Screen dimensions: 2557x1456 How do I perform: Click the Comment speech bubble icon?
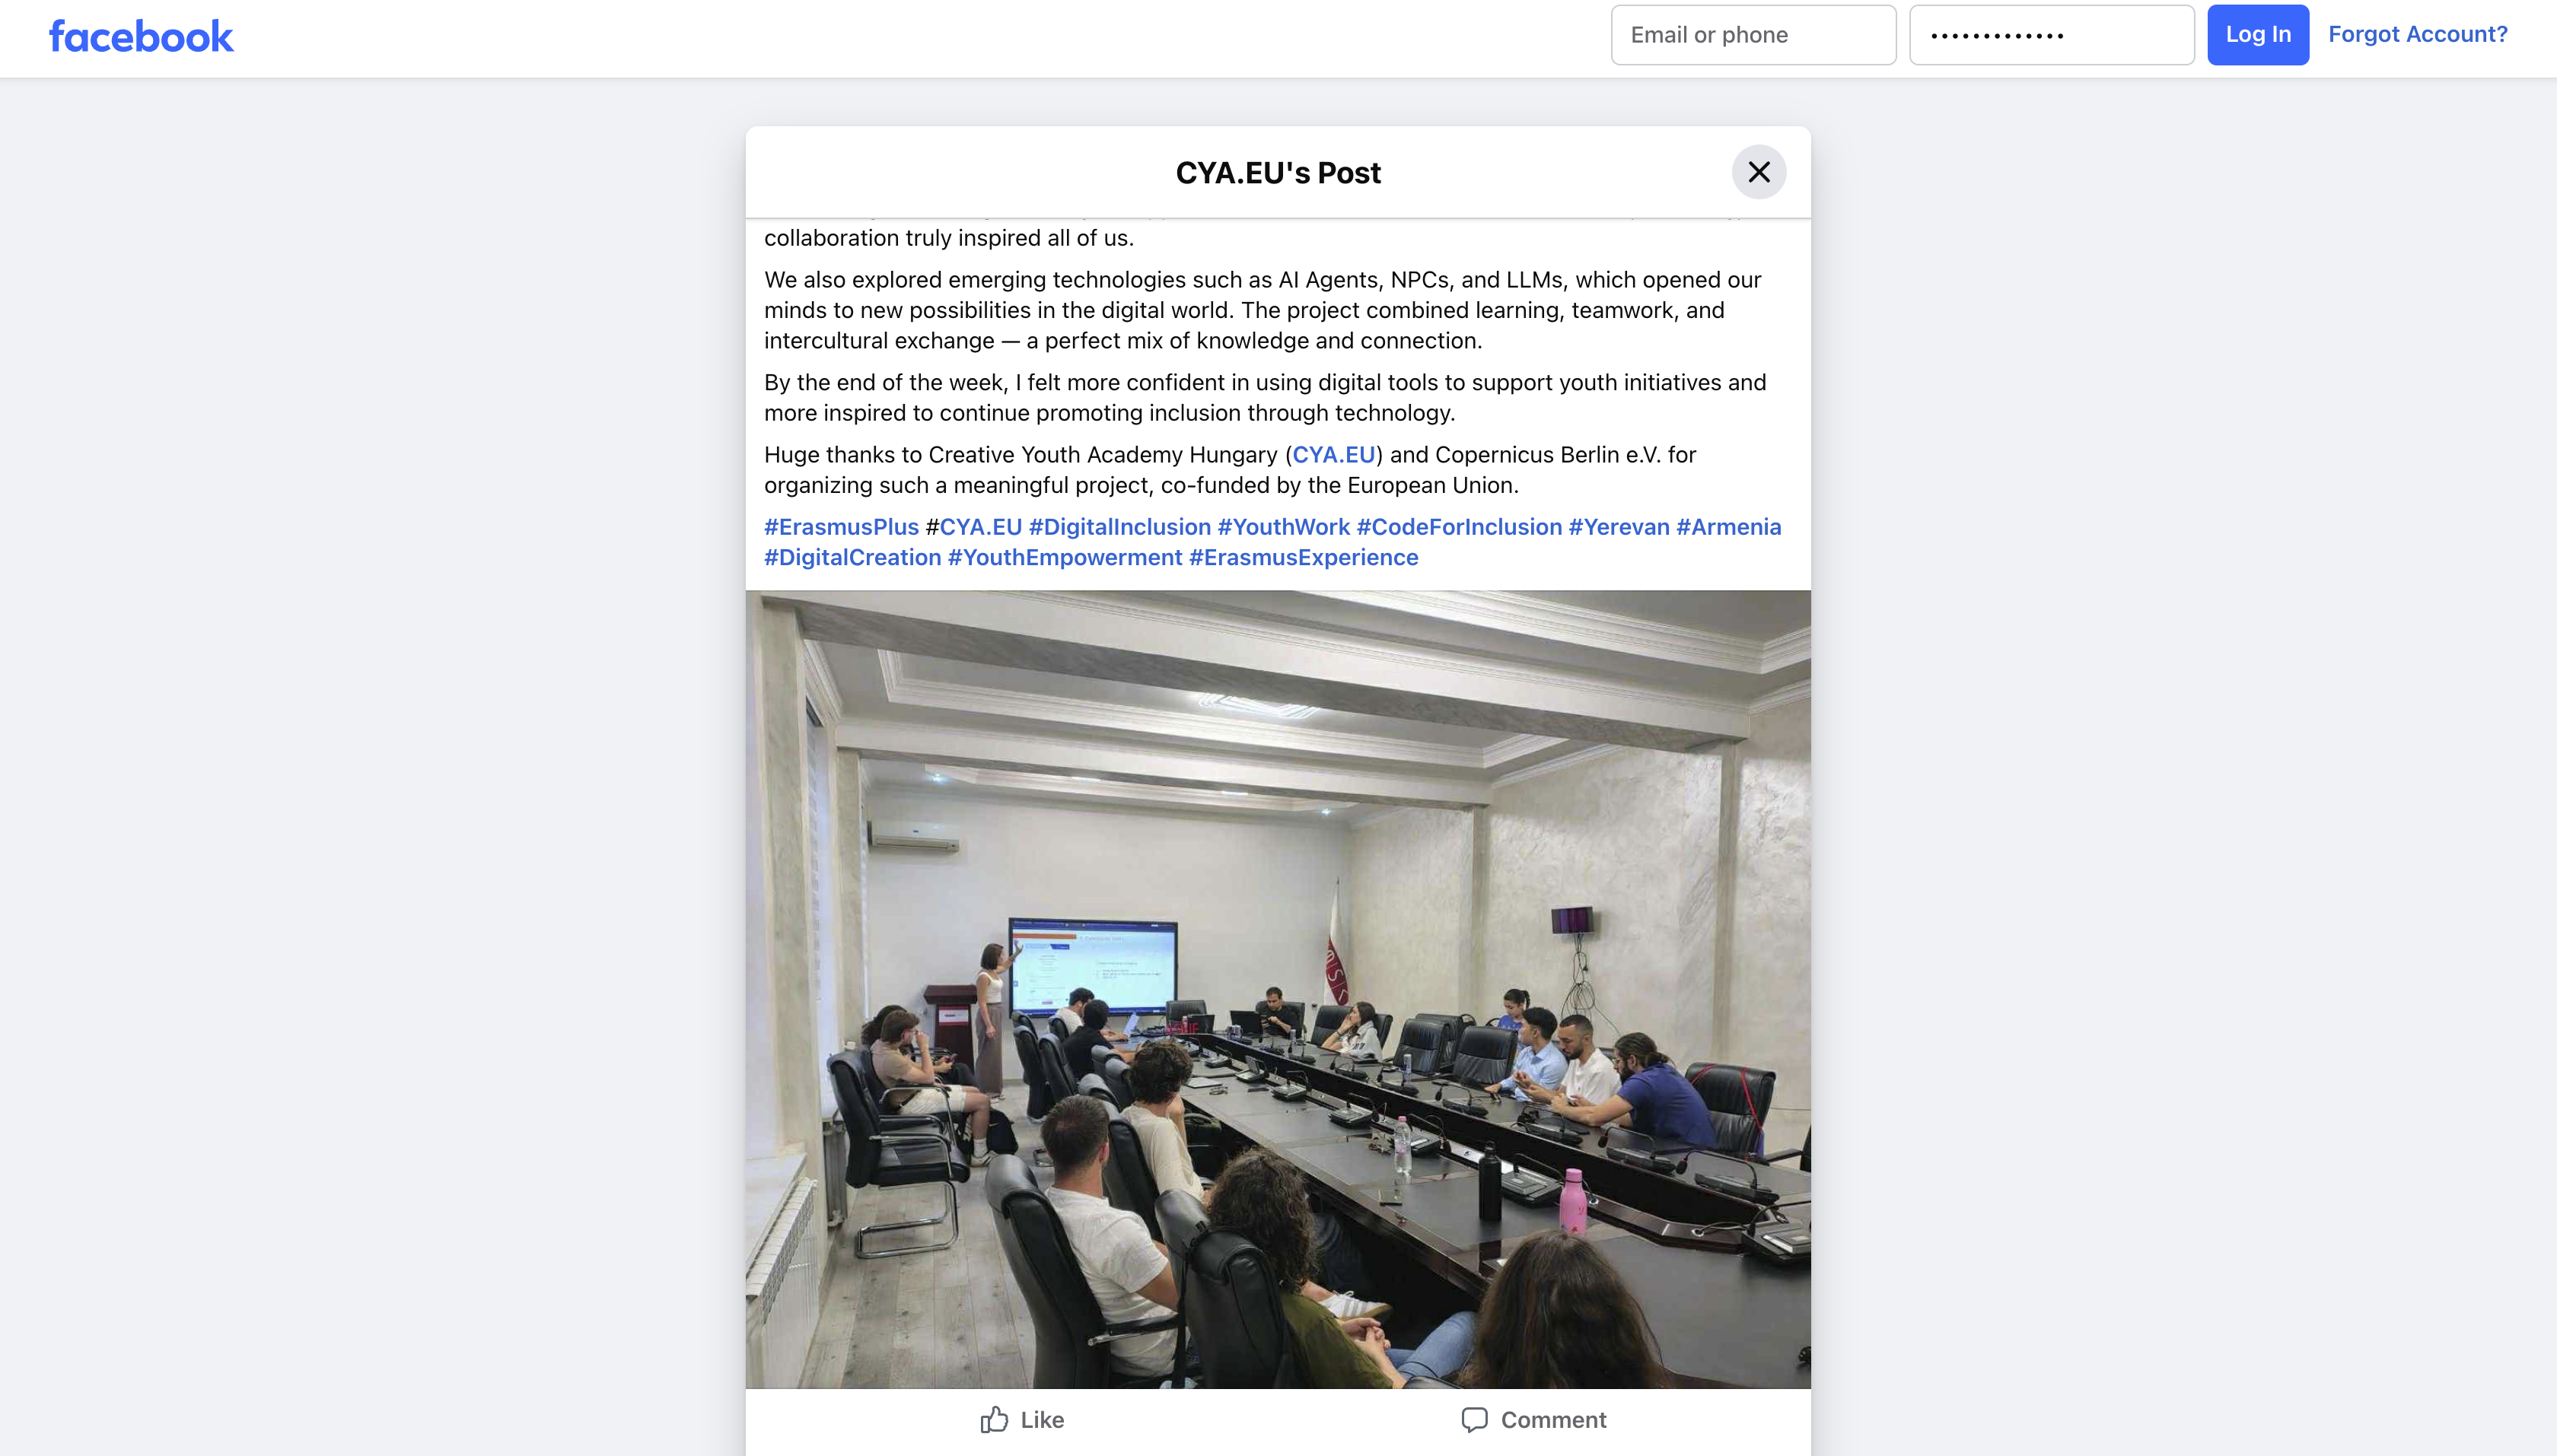pyautogui.click(x=1473, y=1419)
